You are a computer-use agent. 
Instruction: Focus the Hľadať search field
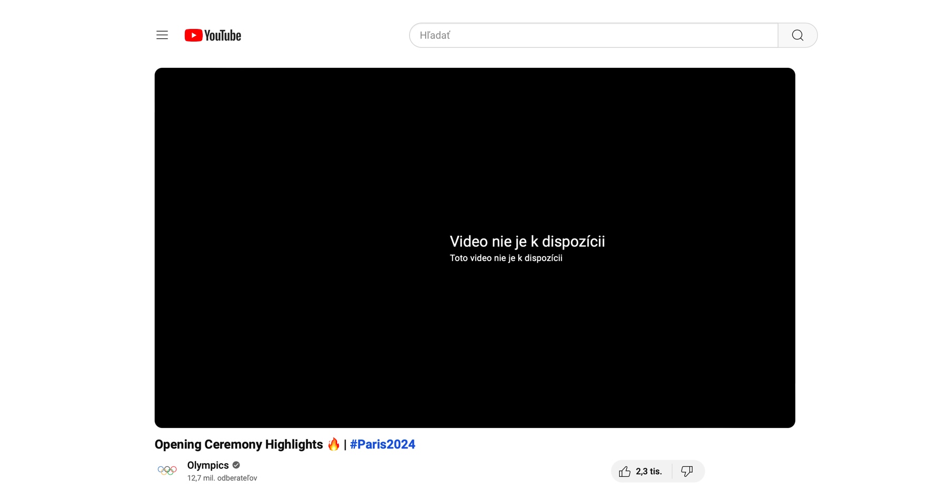593,35
